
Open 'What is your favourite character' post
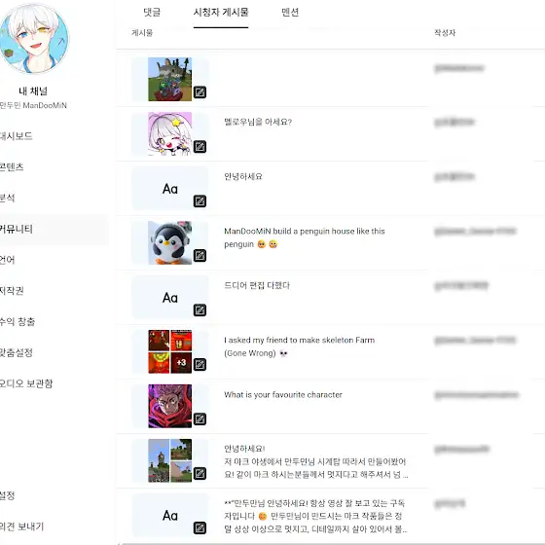[x=283, y=394]
